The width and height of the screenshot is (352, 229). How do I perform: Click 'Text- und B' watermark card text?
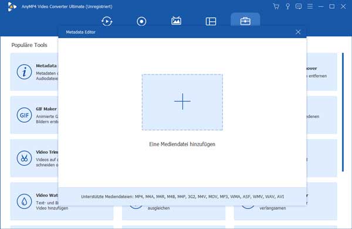[x=47, y=203]
